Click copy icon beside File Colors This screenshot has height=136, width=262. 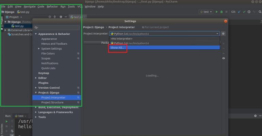point(78,53)
